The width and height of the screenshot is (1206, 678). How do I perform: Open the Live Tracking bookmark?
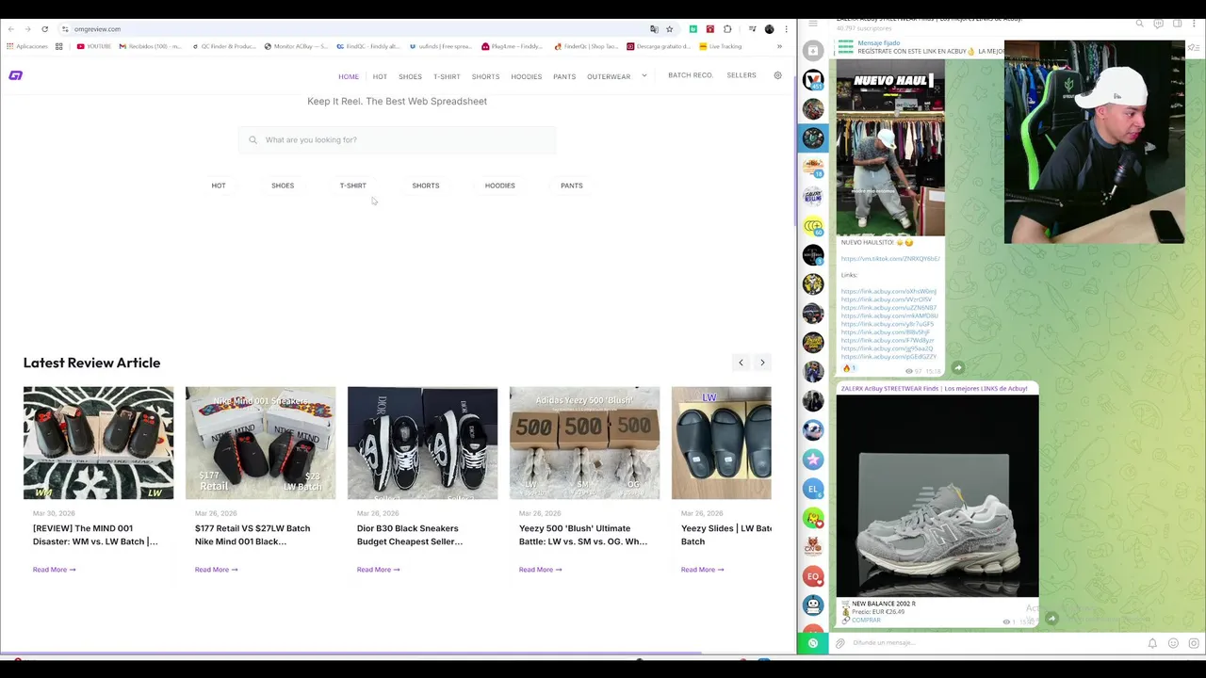[721, 46]
